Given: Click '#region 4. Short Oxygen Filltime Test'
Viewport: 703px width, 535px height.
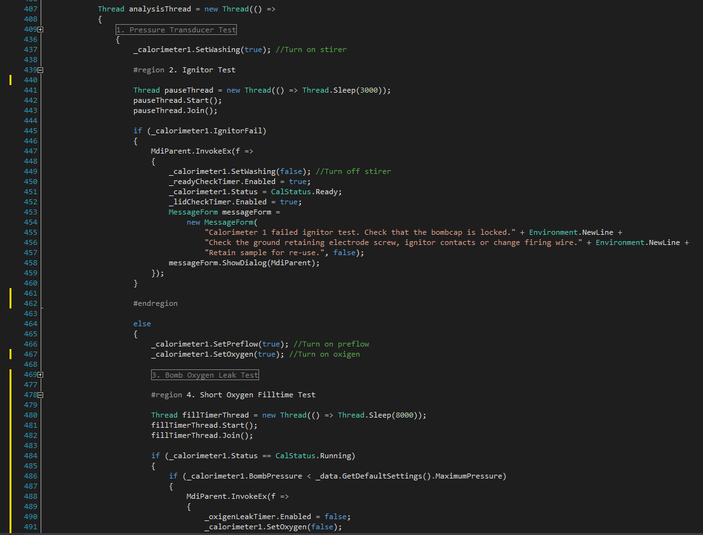Looking at the screenshot, I should tap(233, 395).
